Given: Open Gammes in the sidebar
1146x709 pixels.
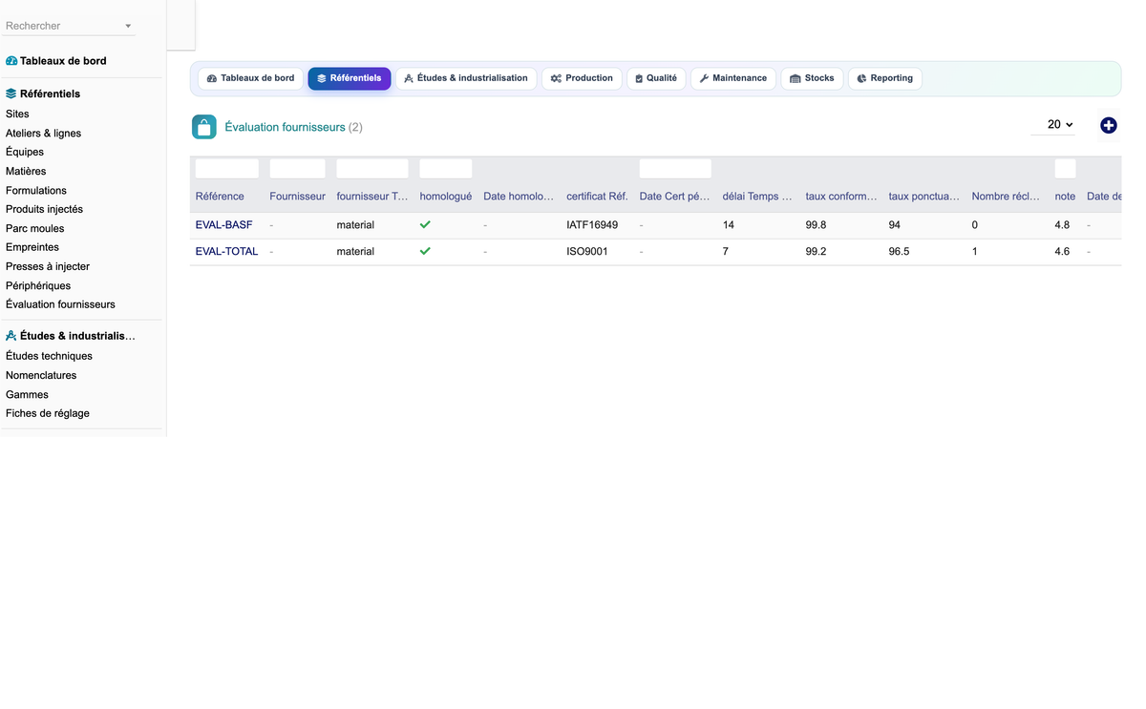Looking at the screenshot, I should pyautogui.click(x=27, y=394).
